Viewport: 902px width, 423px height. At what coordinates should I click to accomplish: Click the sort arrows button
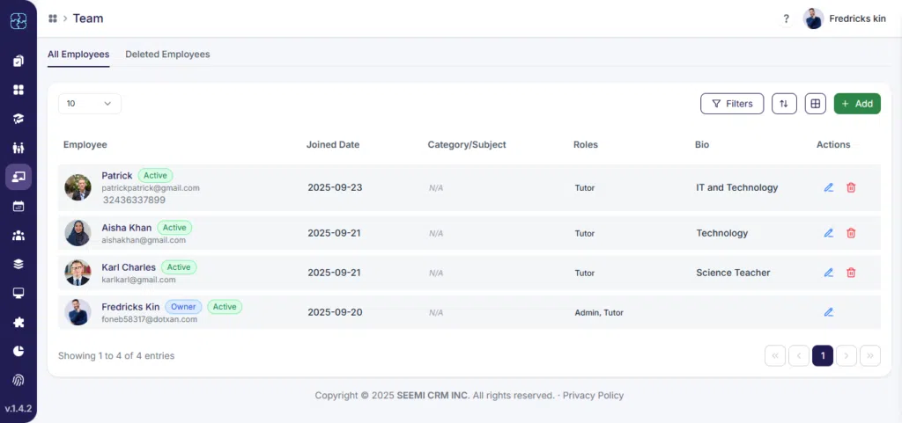coord(784,104)
